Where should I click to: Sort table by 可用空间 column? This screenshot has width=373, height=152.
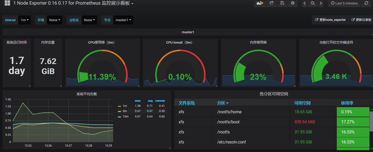(302, 103)
